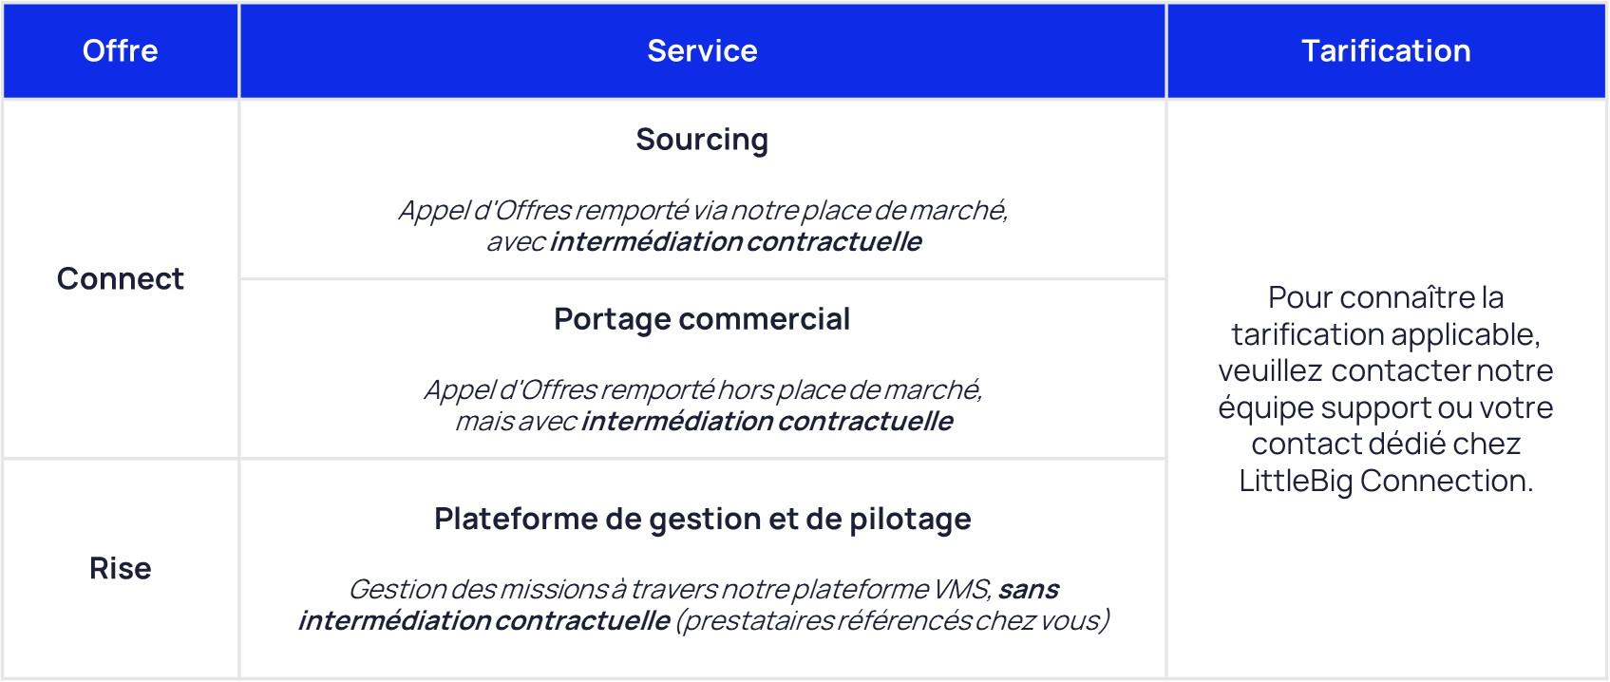Click équipe support ou votre line
Image resolution: width=1610 pixels, height=682 pixels.
(1387, 407)
